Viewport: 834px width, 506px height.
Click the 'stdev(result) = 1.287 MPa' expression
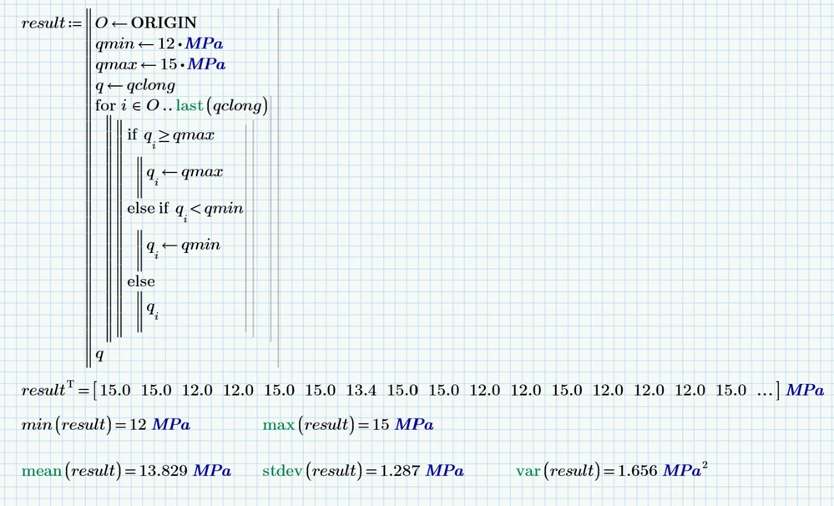(363, 471)
